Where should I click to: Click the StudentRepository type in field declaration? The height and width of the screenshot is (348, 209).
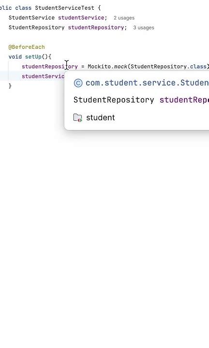pyautogui.click(x=36, y=28)
